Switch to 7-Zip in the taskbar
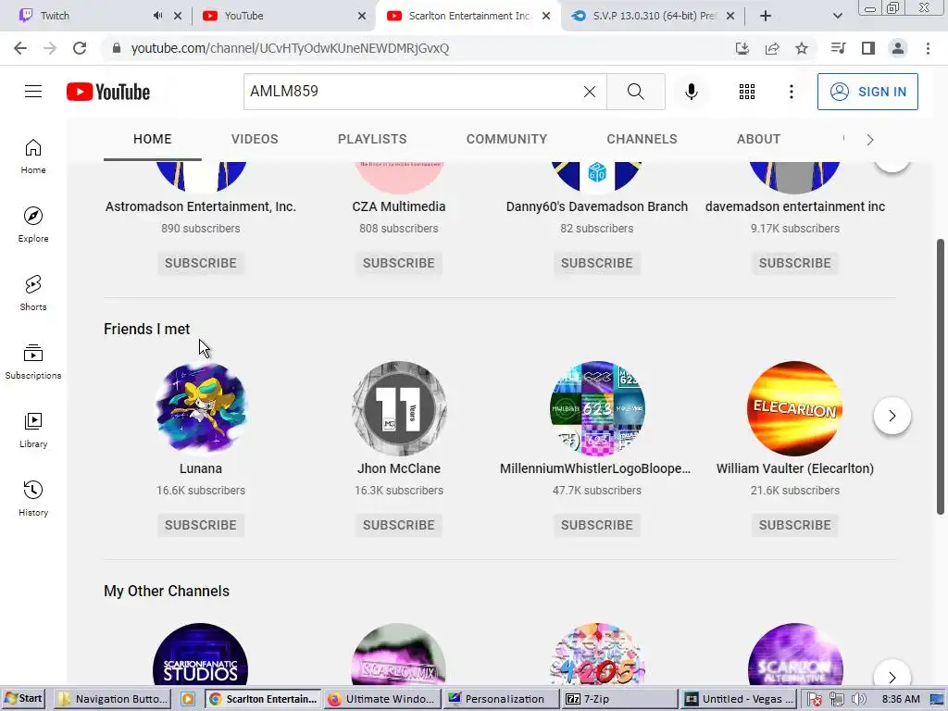This screenshot has height=711, width=948. 617,699
